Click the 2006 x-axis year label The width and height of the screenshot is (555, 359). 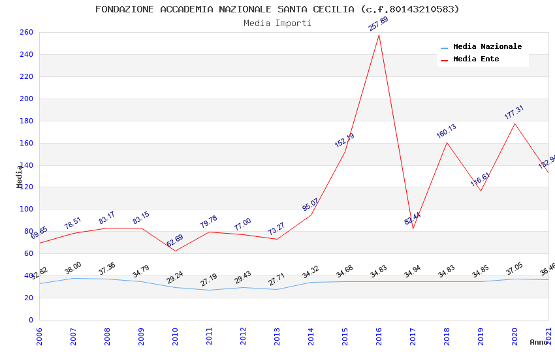(x=39, y=336)
